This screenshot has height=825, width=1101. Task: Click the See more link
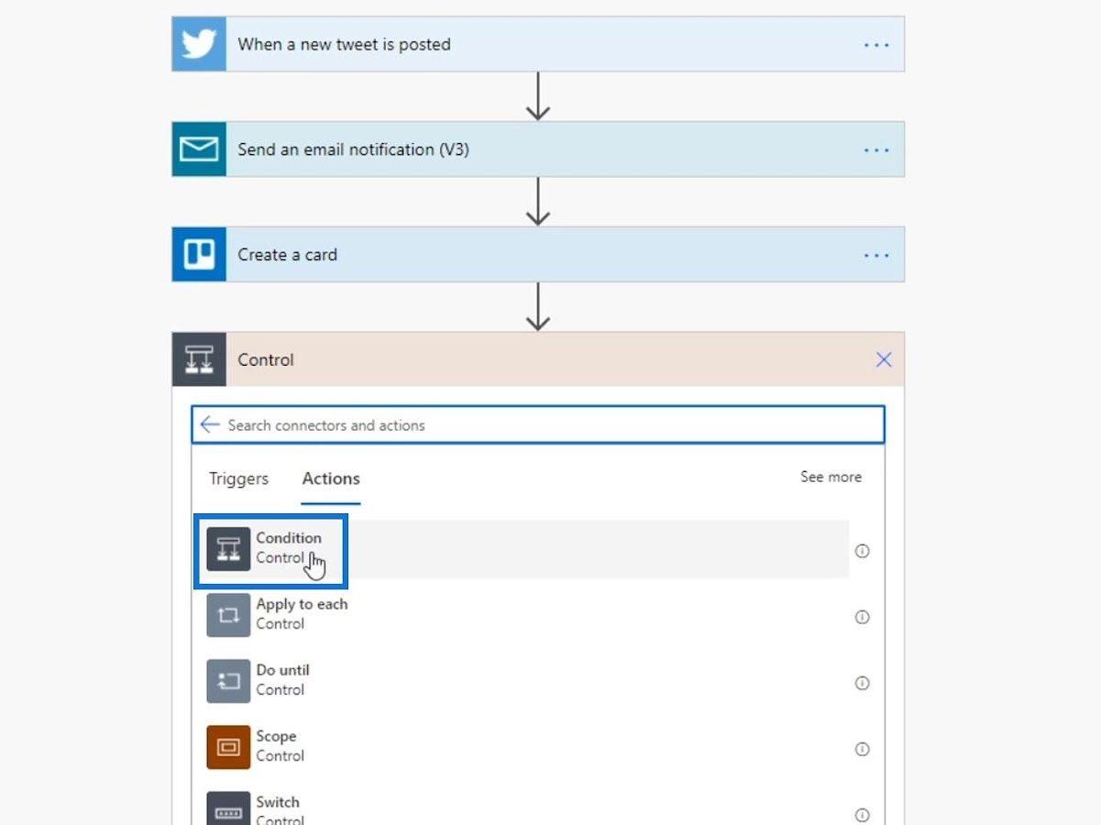(x=831, y=477)
